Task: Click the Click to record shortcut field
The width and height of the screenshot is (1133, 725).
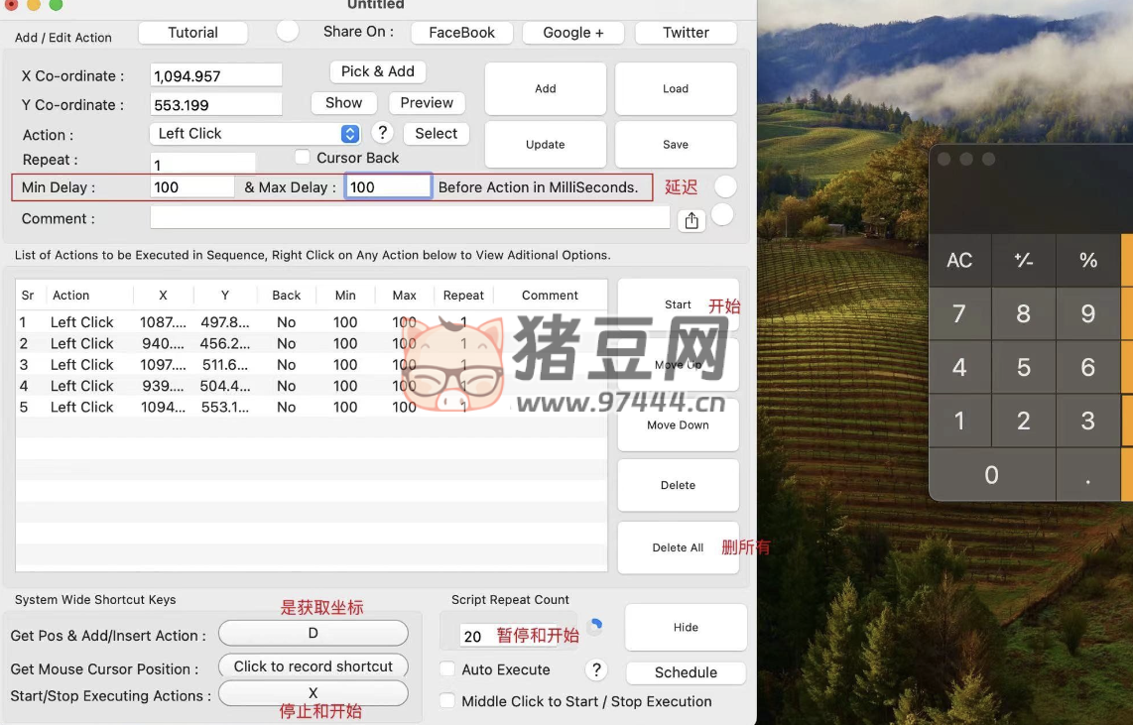Action: (x=313, y=666)
